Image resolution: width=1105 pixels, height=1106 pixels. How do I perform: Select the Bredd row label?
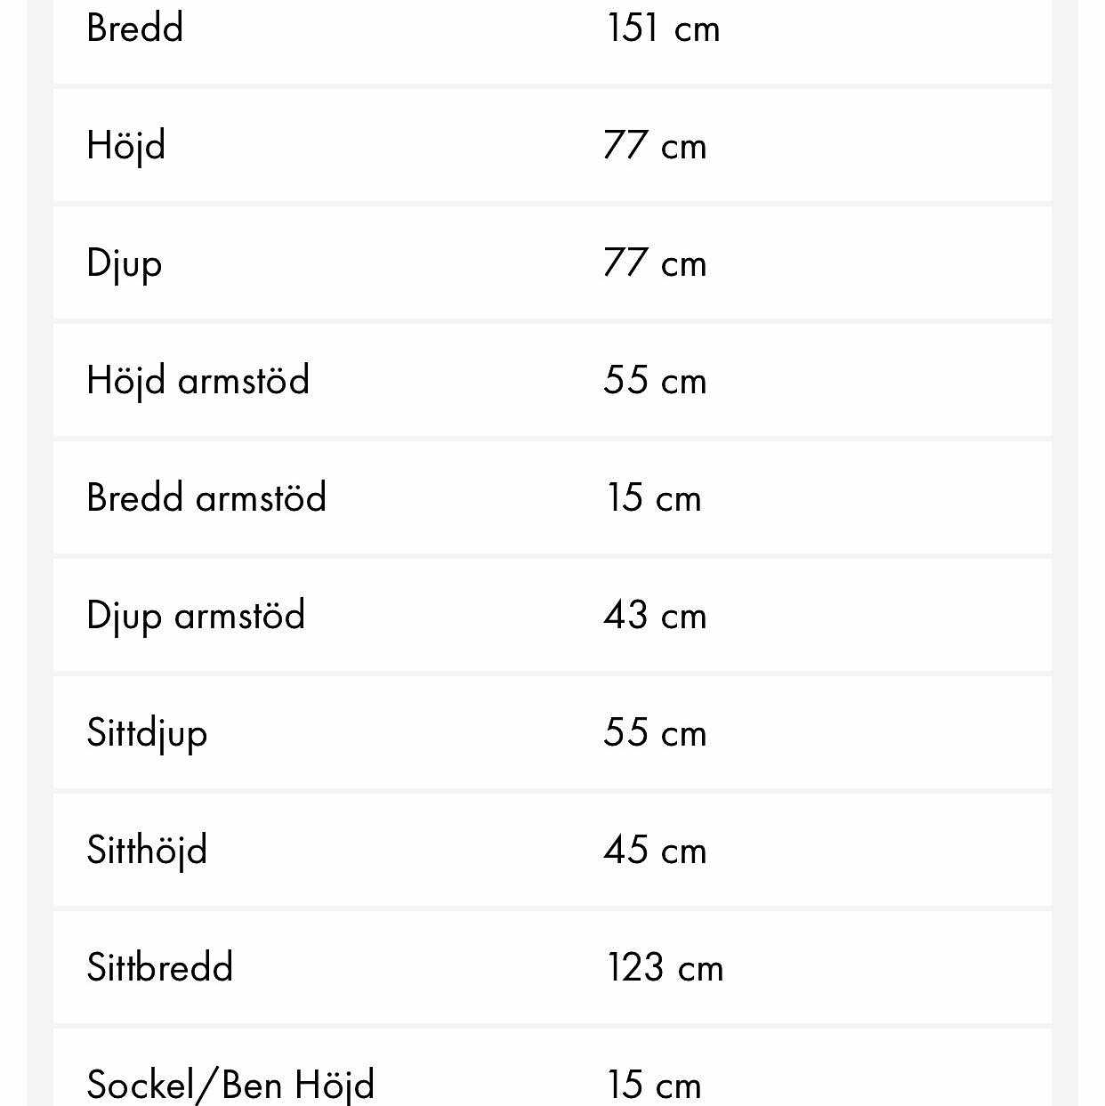pyautogui.click(x=135, y=28)
